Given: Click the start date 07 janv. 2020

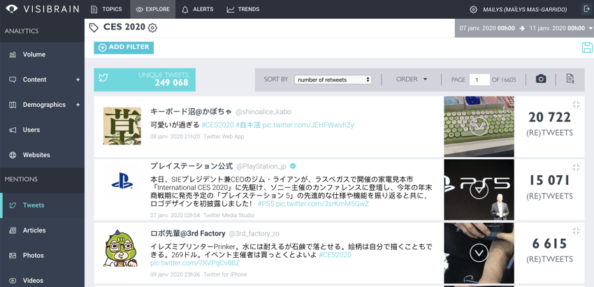Looking at the screenshot, I should (x=487, y=28).
